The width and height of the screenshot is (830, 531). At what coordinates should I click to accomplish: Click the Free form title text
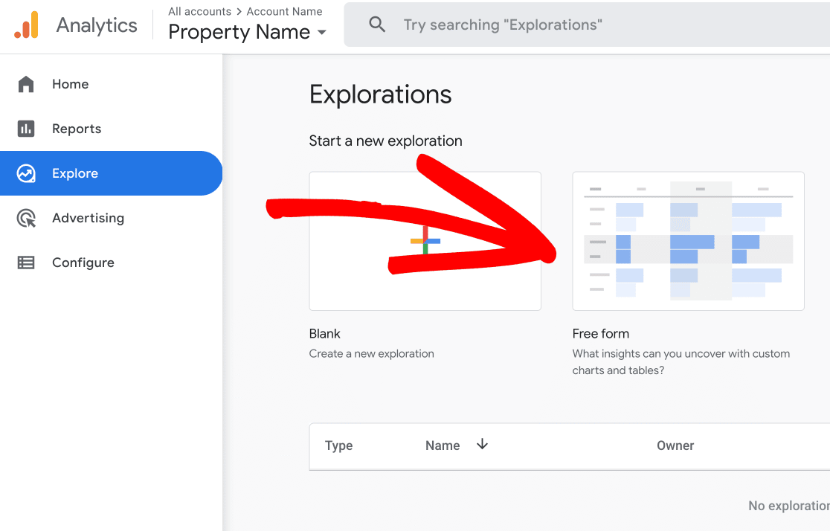[x=600, y=333]
